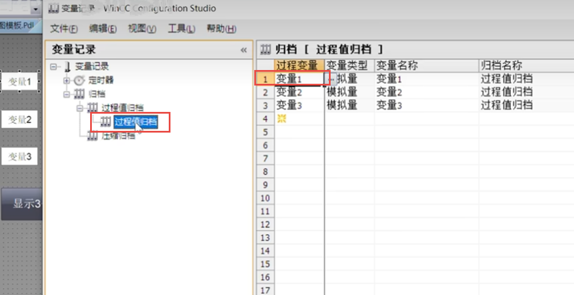Click the 变量名称 column header
574x295 pixels.
coord(397,65)
